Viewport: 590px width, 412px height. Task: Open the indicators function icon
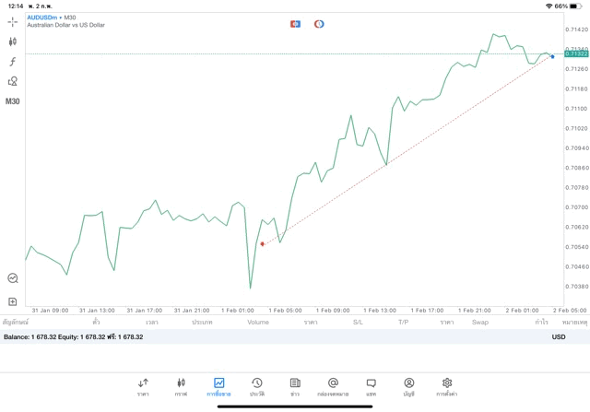[x=13, y=62]
